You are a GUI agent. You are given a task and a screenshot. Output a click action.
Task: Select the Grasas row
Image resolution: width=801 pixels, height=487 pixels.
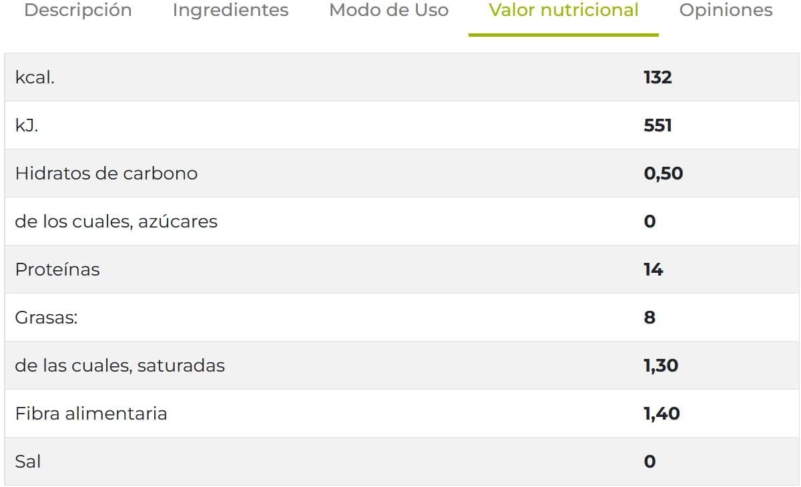click(x=45, y=318)
